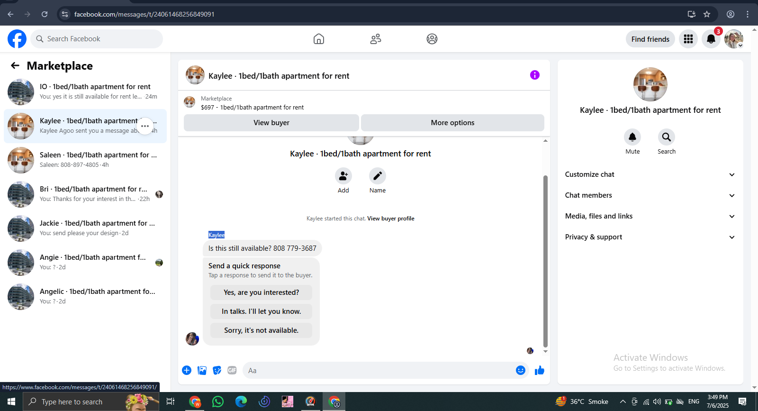This screenshot has width=758, height=411.
Task: Expand Chat members section
Action: coord(650,195)
